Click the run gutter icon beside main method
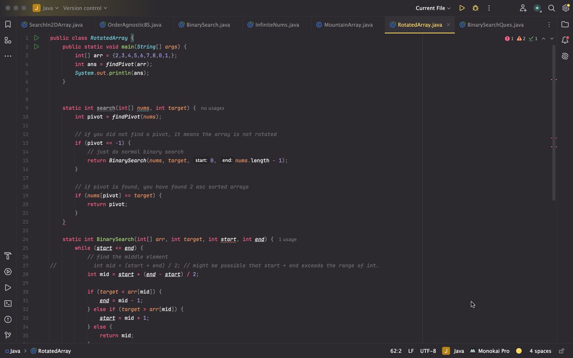Image resolution: width=573 pixels, height=358 pixels. tap(36, 46)
